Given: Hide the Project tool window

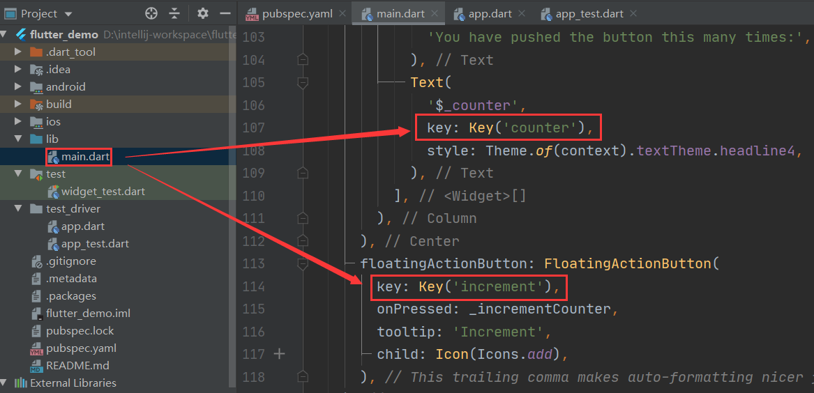Looking at the screenshot, I should point(225,13).
